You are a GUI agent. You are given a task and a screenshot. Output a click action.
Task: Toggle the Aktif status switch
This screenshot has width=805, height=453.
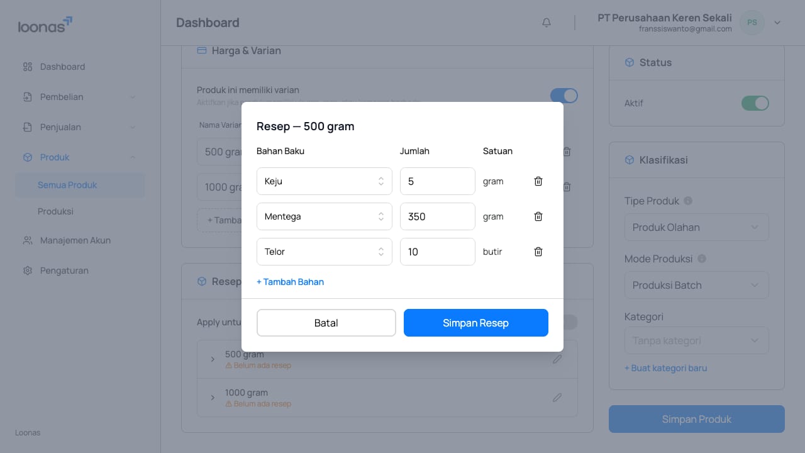coord(755,103)
